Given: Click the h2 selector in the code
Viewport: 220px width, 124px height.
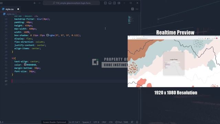Looking at the screenshot, I should 13,58.
